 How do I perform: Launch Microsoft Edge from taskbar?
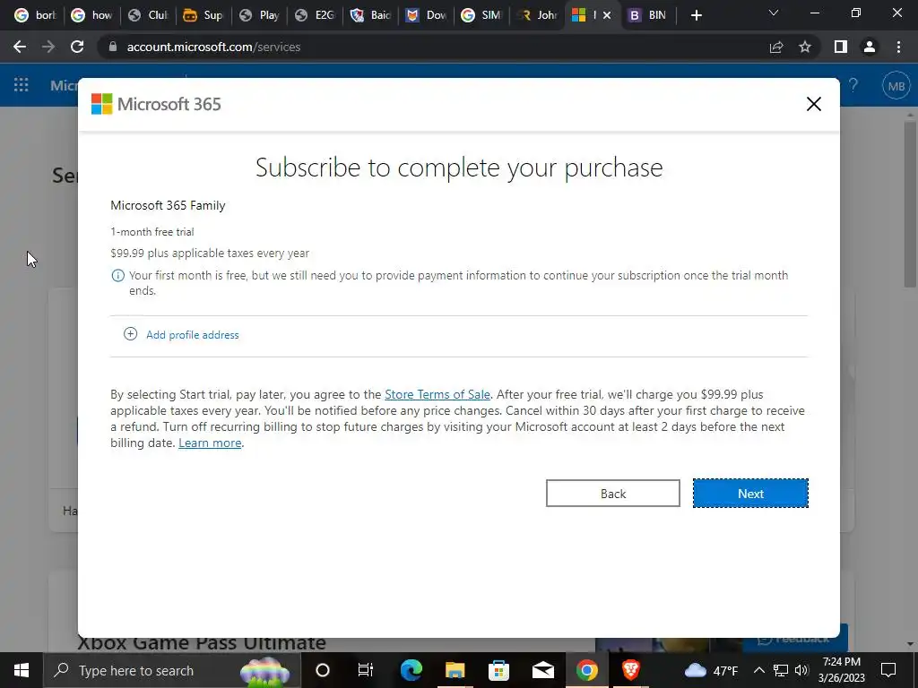tap(411, 670)
